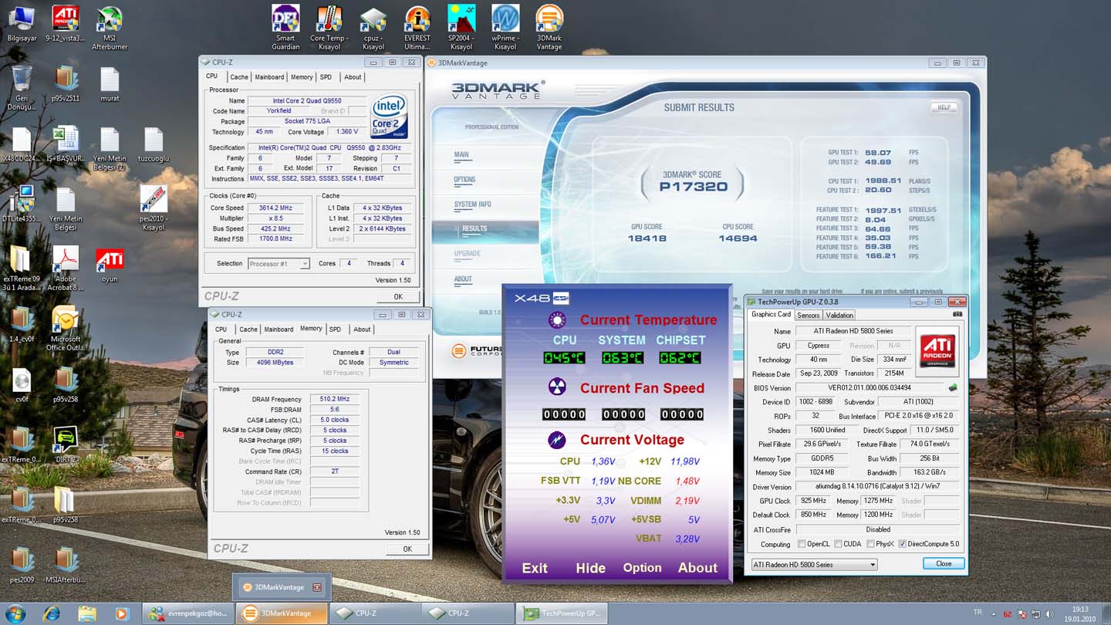Switch to the Sensors tab in GPU-Z
The width and height of the screenshot is (1111, 625).
[x=808, y=315]
